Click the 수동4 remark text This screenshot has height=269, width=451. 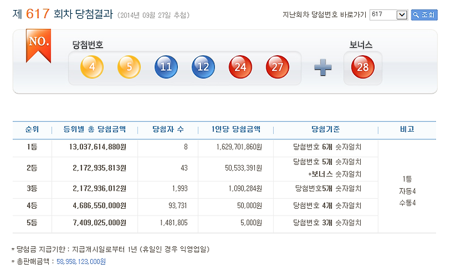point(407,203)
